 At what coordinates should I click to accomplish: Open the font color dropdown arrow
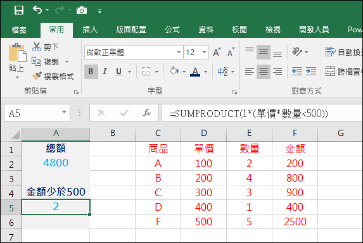[206, 72]
